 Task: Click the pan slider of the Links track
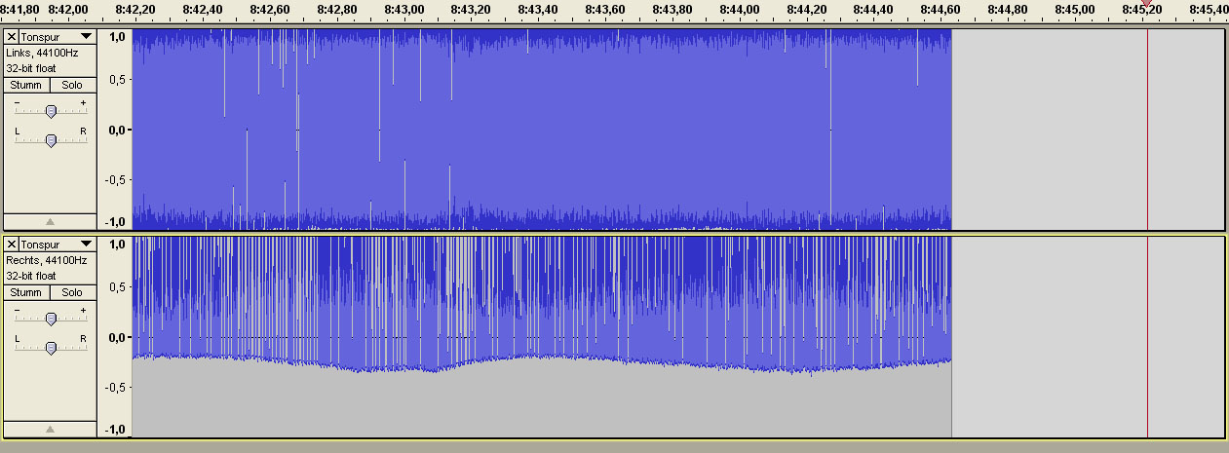coord(51,140)
